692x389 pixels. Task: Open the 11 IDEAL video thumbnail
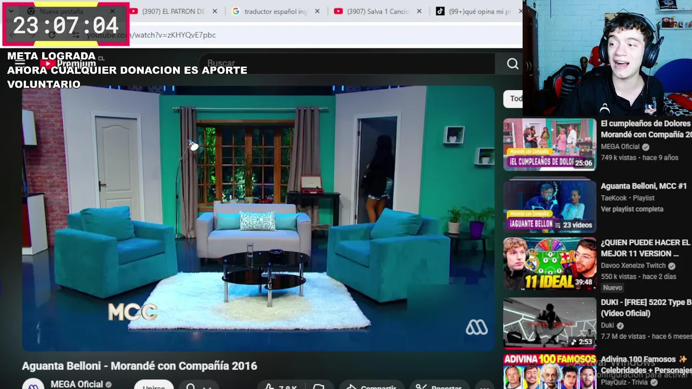coord(549,264)
